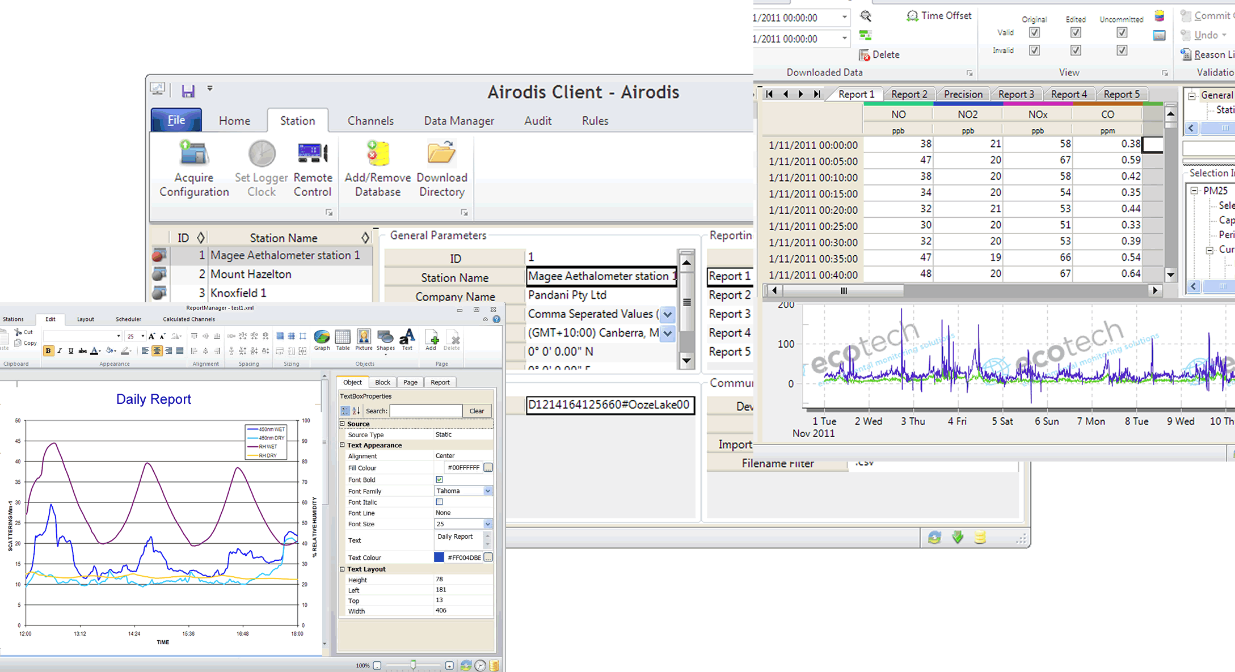This screenshot has width=1235, height=672.
Task: Click the properties Search input field
Action: click(425, 411)
